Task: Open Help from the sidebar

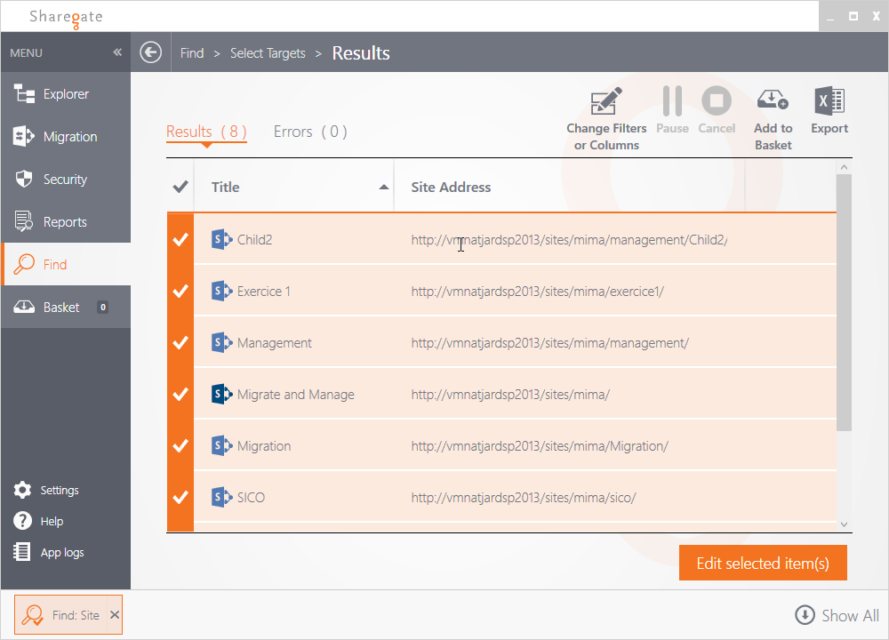Action: tap(38, 521)
